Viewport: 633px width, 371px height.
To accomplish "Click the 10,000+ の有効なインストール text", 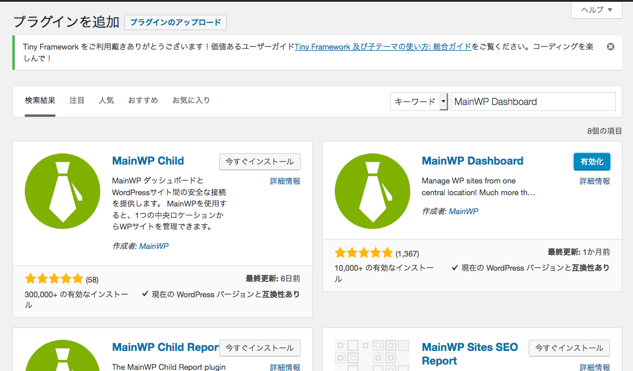I will pyautogui.click(x=384, y=273).
